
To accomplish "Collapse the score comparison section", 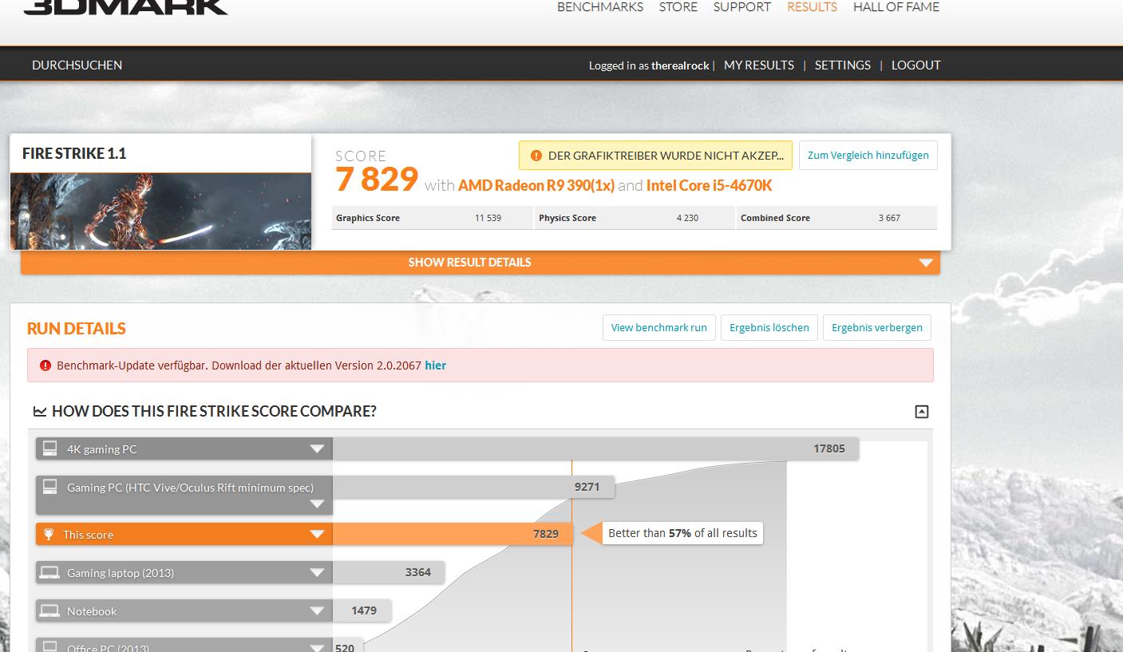I will 922,412.
